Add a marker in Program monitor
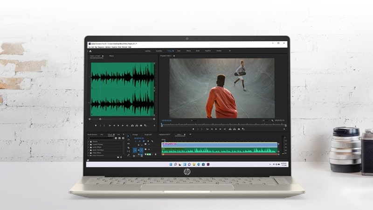Image resolution: width=373 pixels, height=210 pixels. [193, 129]
